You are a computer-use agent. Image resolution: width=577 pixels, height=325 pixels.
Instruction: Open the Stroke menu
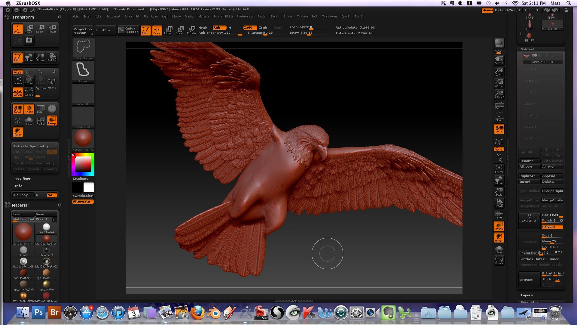pyautogui.click(x=288, y=17)
